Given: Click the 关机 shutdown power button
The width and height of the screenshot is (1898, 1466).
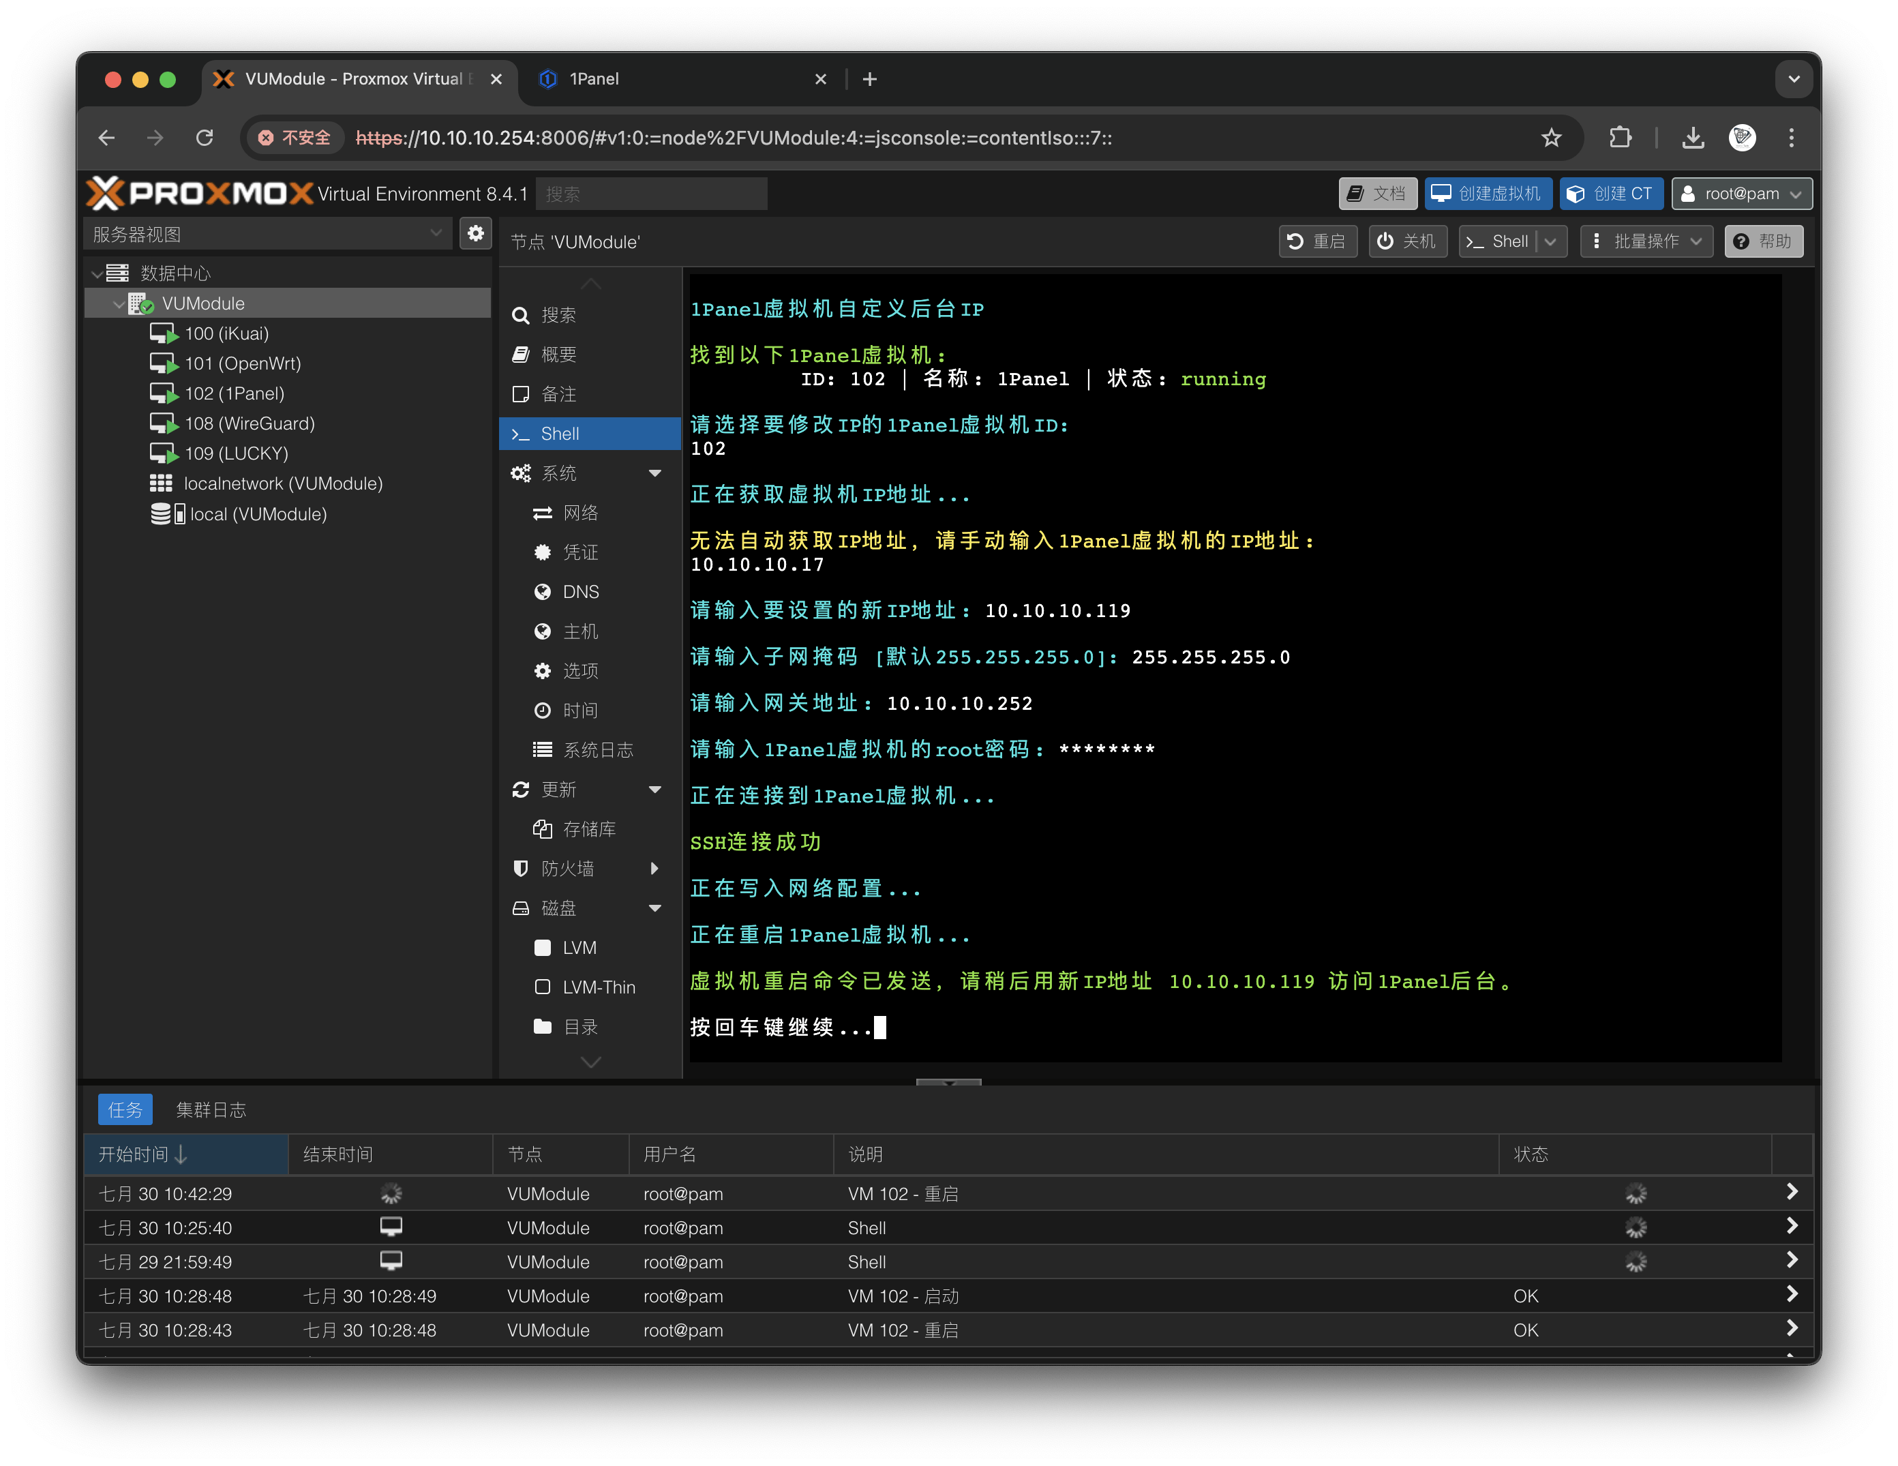Looking at the screenshot, I should coord(1408,241).
